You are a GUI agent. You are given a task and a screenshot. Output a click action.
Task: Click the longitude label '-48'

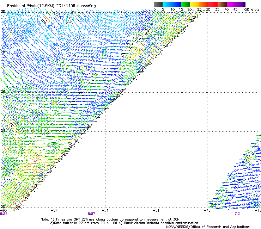click(x=207, y=210)
